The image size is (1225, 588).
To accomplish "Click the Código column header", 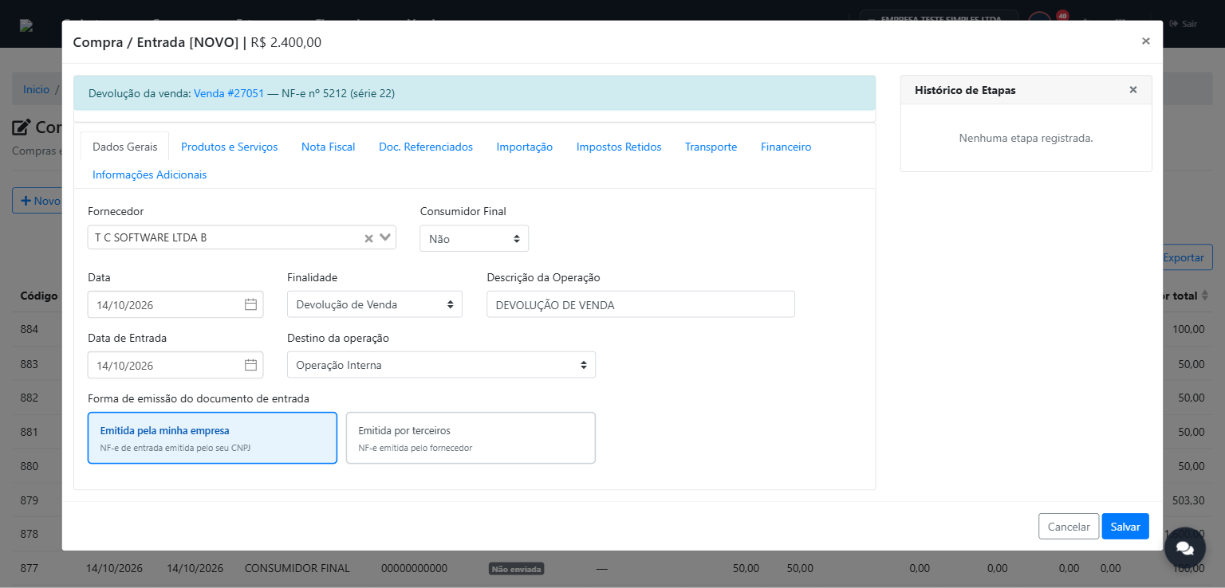I will coord(39,296).
